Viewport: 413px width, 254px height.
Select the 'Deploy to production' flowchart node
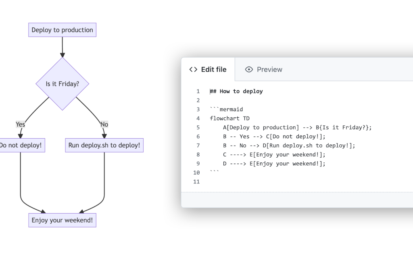coord(62,29)
